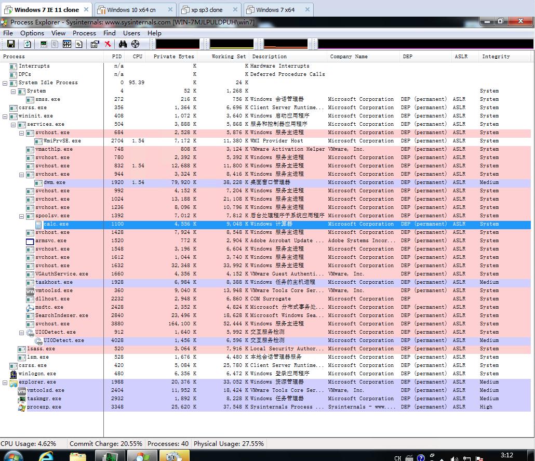Switch to the Windows 10 x64 cn tab
The height and width of the screenshot is (461, 535).
coord(135,10)
